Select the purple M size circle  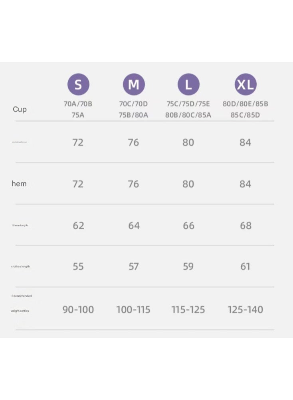[x=134, y=84]
